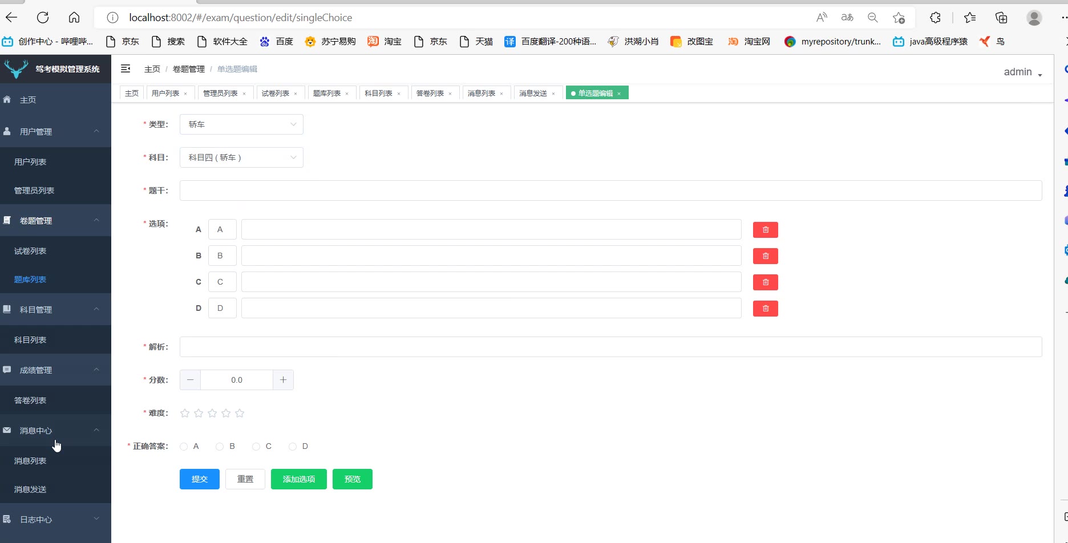
Task: Select correct answer A radio
Action: (x=184, y=446)
